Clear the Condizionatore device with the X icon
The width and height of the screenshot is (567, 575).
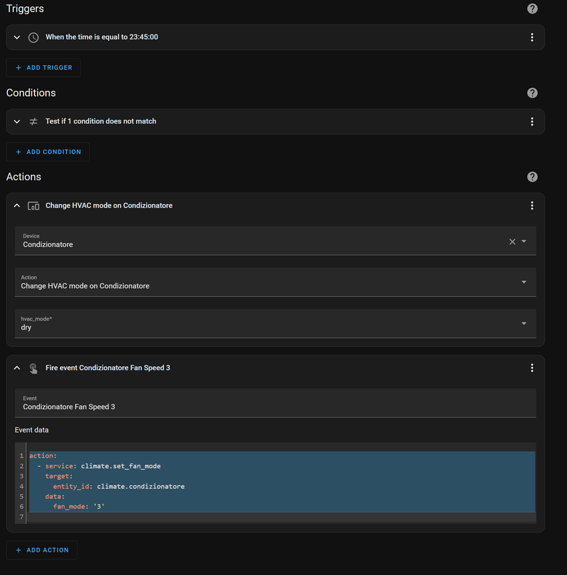512,241
